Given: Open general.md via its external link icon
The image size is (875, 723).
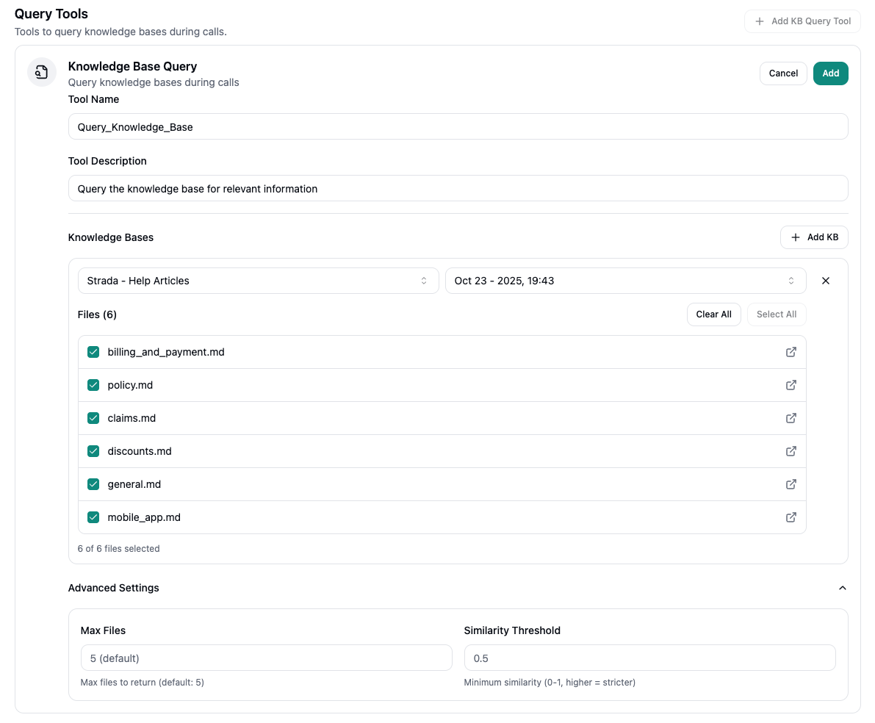Looking at the screenshot, I should click(x=791, y=484).
